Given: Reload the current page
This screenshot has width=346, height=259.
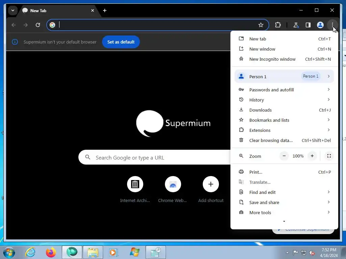Looking at the screenshot, I should 38,25.
